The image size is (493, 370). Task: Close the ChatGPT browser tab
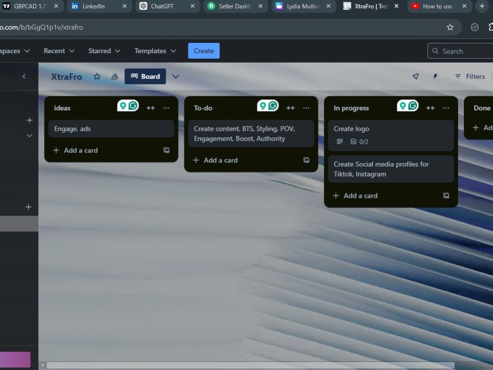click(x=192, y=6)
